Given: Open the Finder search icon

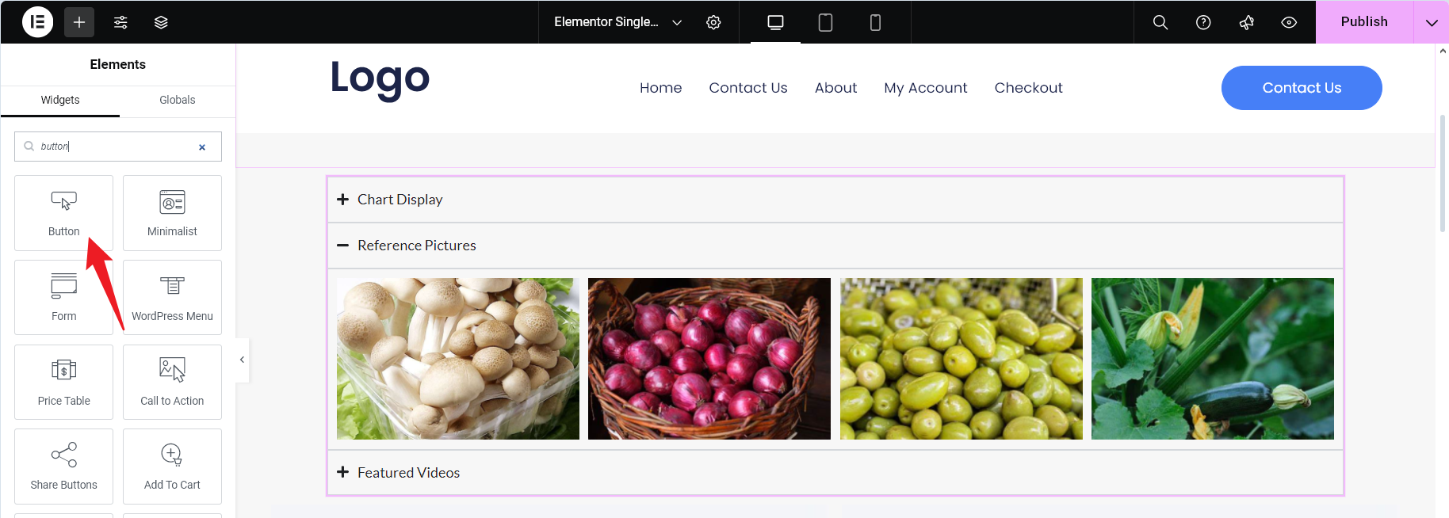Looking at the screenshot, I should click(x=1160, y=22).
